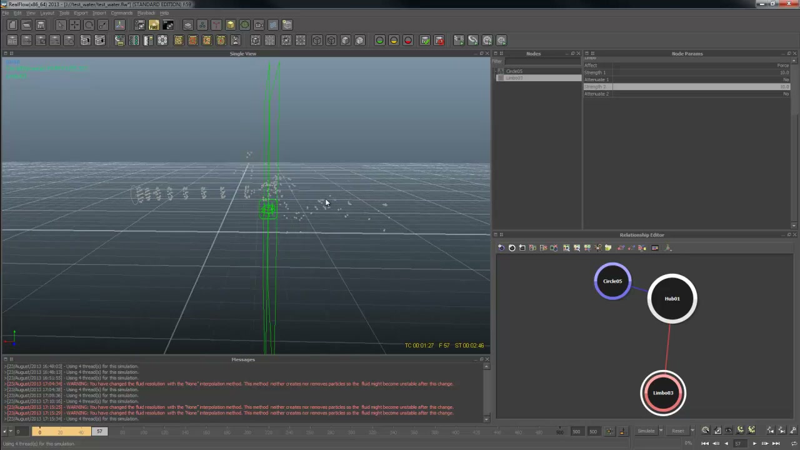800x450 pixels.
Task: Click the FIRE yellow toolbar icon
Action: click(x=154, y=25)
